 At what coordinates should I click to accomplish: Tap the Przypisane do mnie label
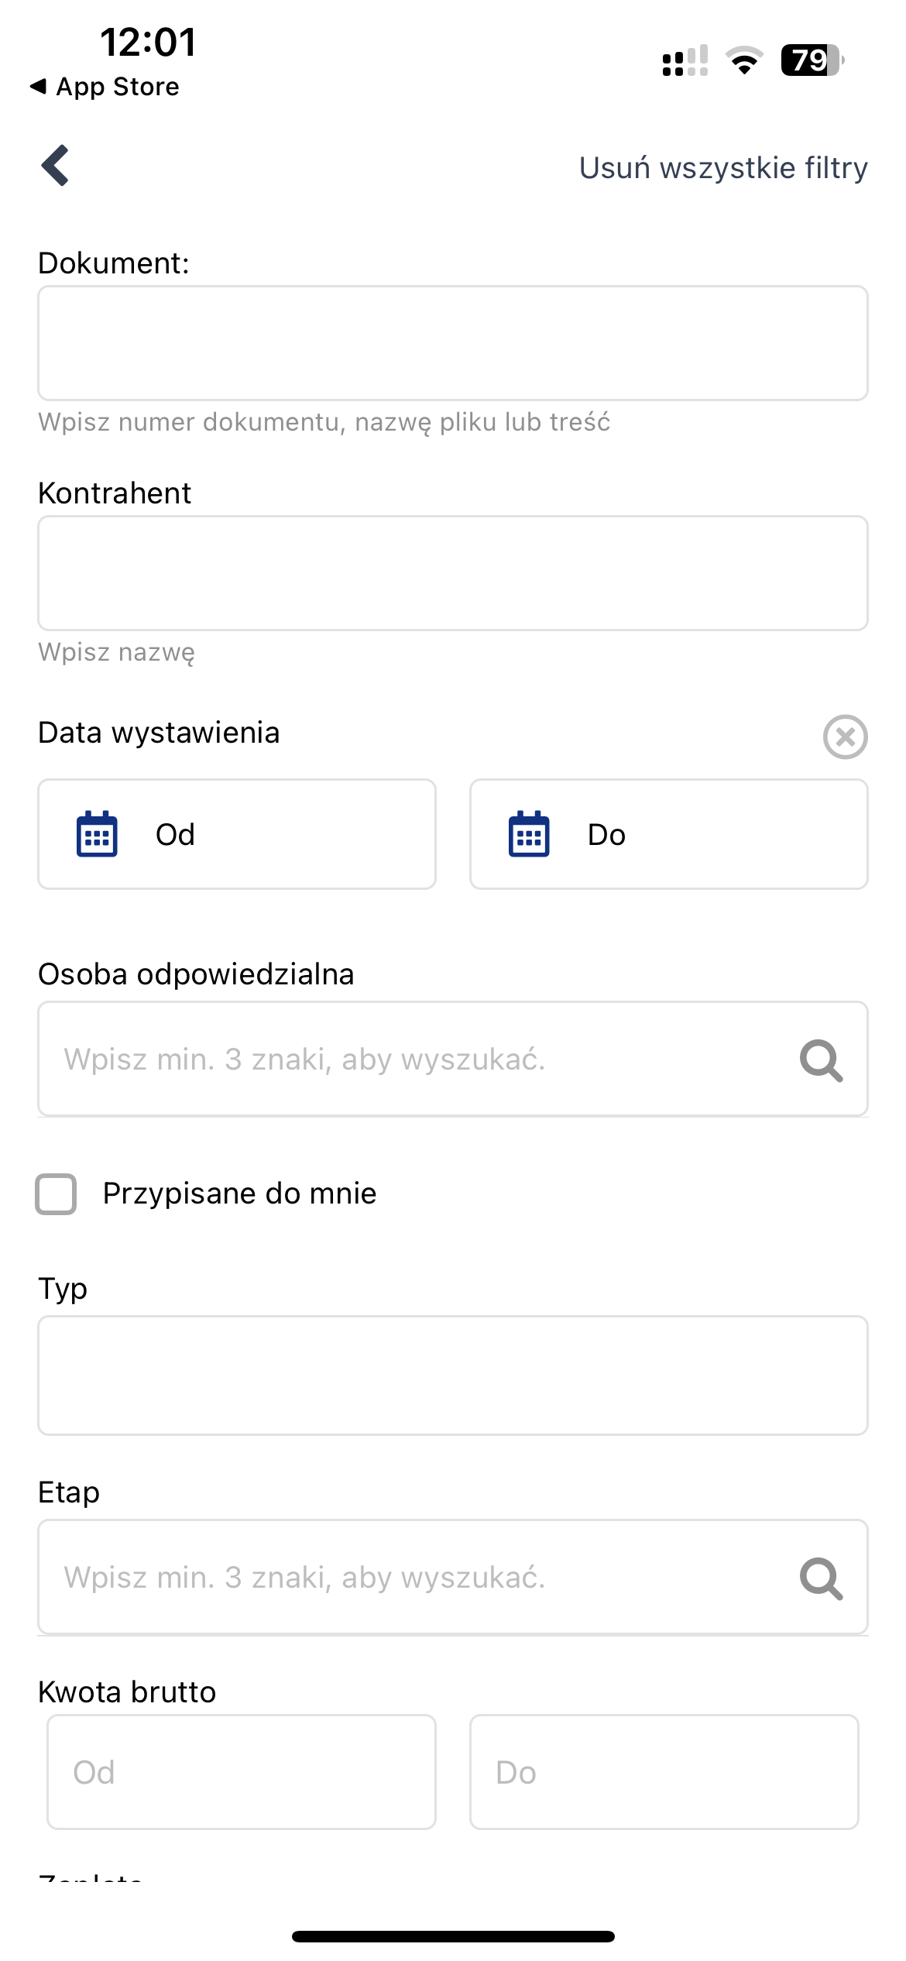coord(239,1193)
